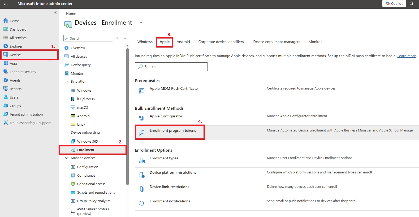Image resolution: width=419 pixels, height=217 pixels.
Task: Click the Devices menu search box
Action: coord(88,38)
